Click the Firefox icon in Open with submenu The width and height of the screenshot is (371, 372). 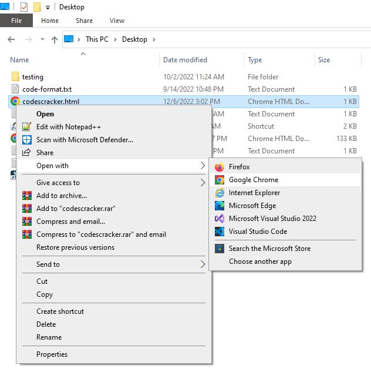220,167
